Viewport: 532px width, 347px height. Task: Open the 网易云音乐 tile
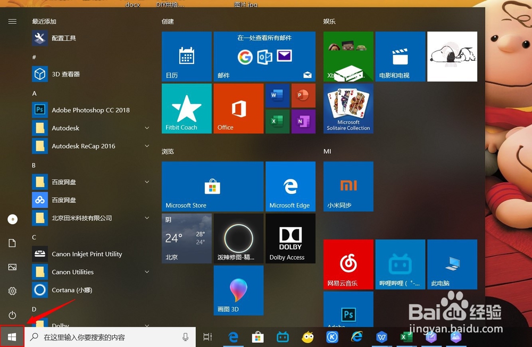[348, 265]
